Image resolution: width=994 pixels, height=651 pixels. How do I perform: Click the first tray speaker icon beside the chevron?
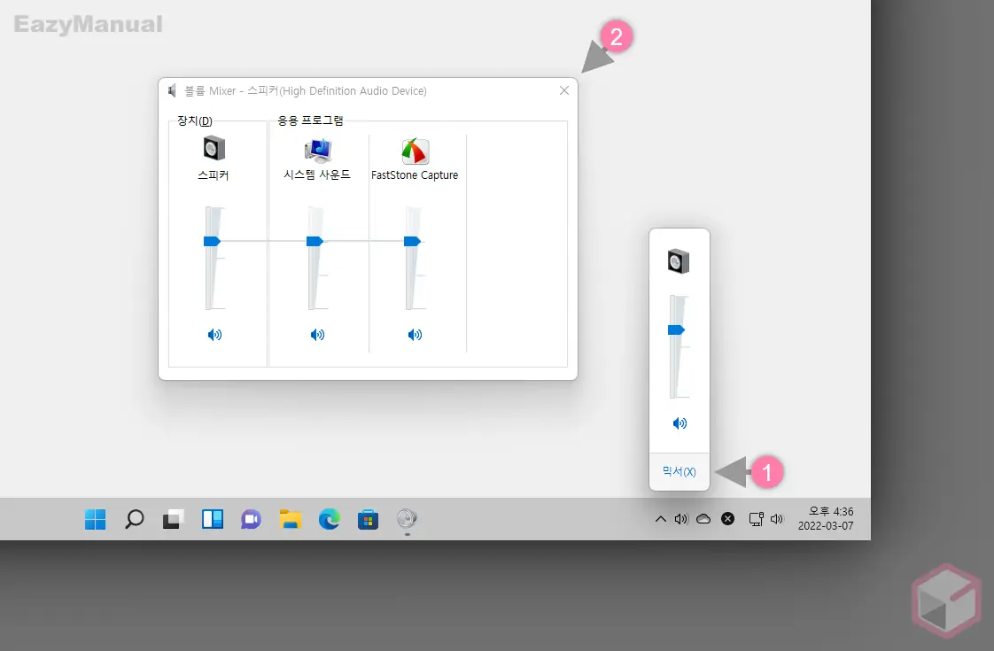pyautogui.click(x=681, y=519)
